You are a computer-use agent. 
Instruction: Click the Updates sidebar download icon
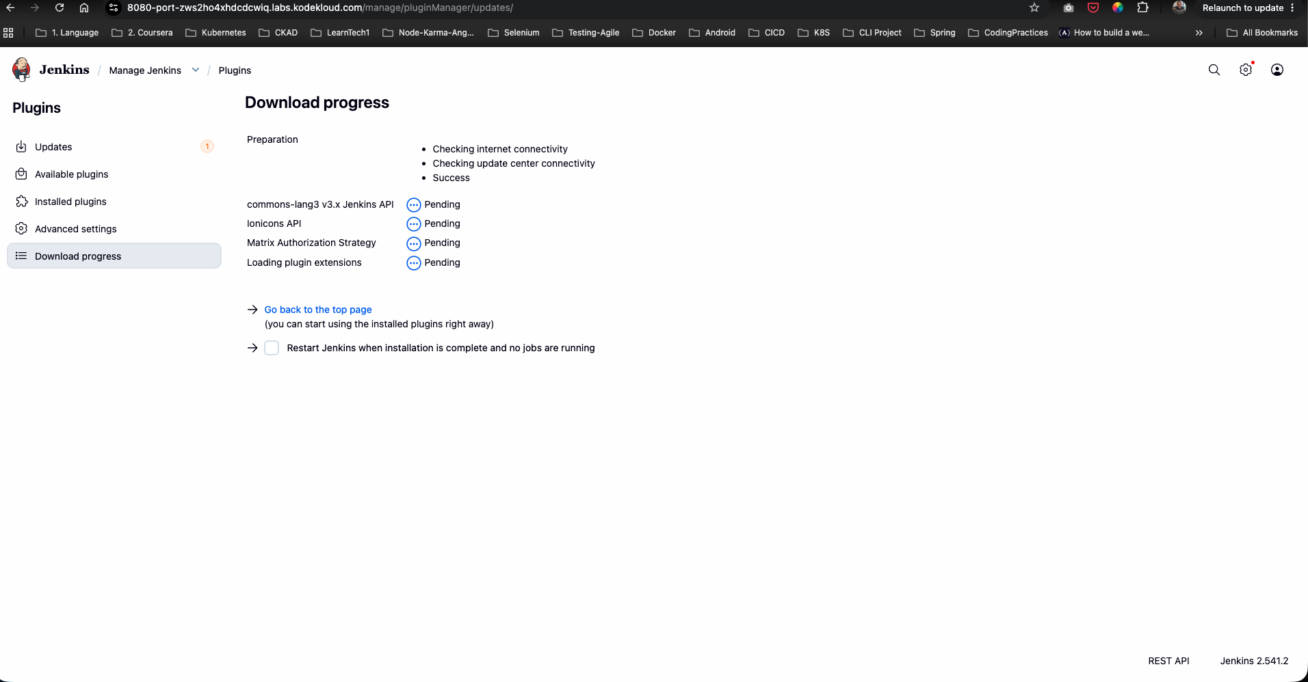coord(21,147)
